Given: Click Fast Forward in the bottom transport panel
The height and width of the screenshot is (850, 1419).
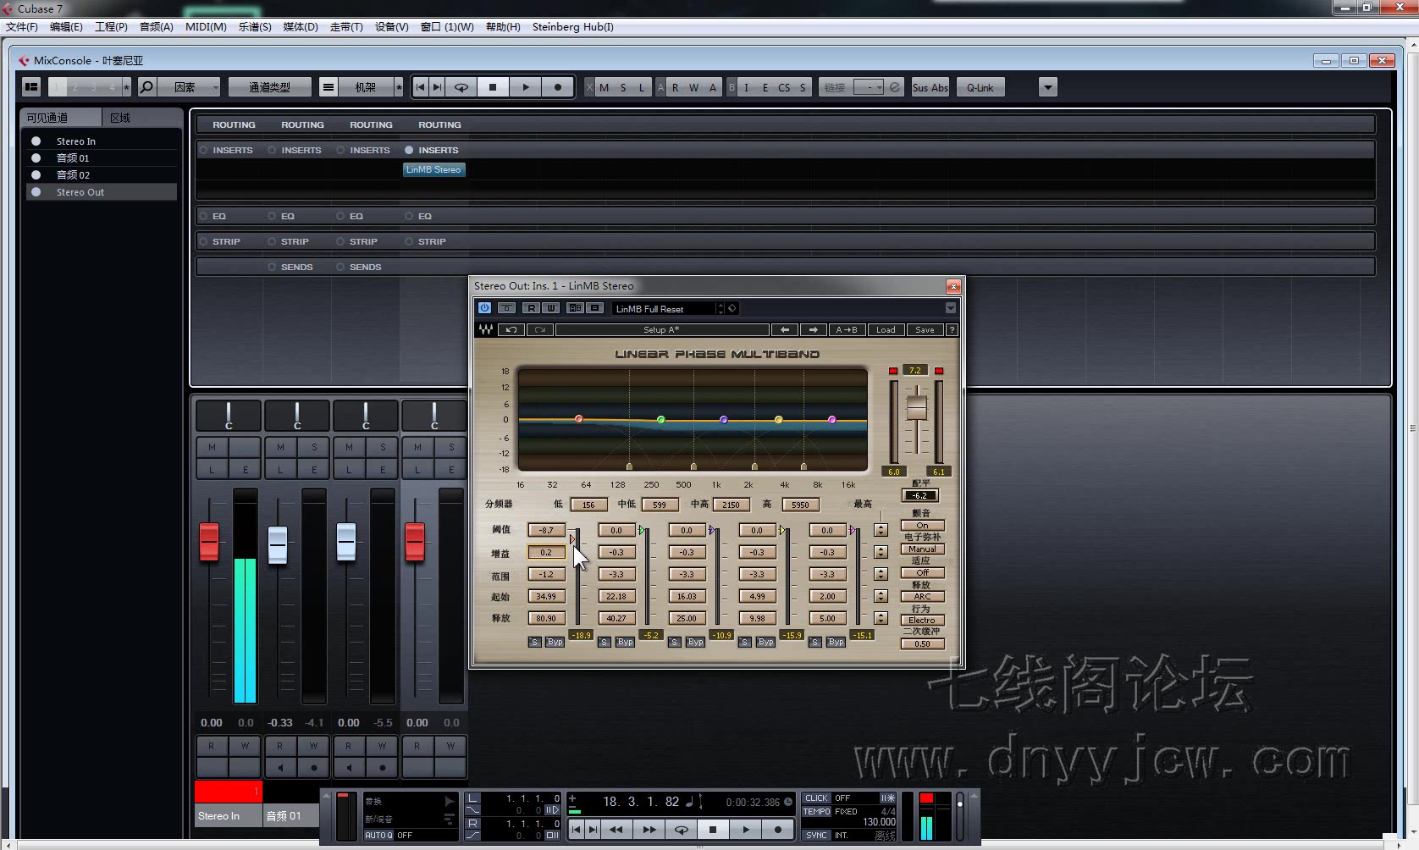Looking at the screenshot, I should coord(649,830).
